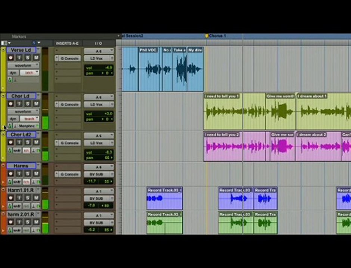Image resolution: width=351 pixels, height=268 pixels.
Task: Open Harm1.01.R input selector A 1
Action: point(99,191)
